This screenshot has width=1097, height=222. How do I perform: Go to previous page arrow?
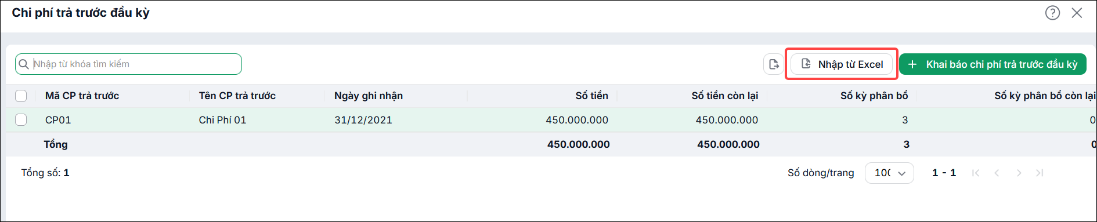(x=997, y=173)
